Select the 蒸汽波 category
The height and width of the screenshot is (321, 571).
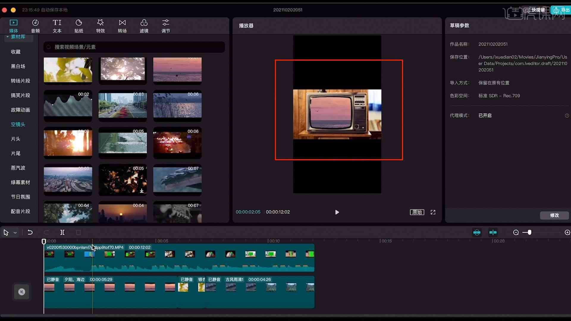[x=18, y=168]
